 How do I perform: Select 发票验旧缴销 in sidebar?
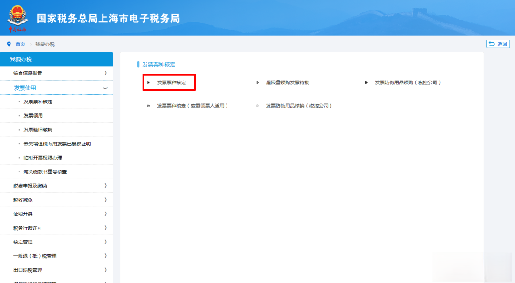(x=38, y=130)
